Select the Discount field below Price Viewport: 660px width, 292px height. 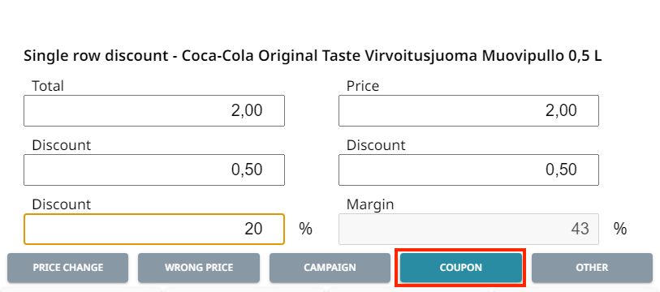468,170
